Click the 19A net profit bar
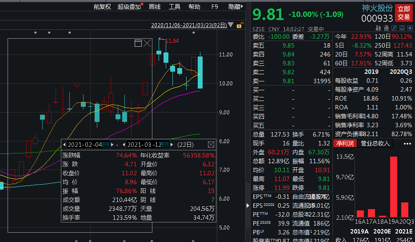415x242 pixels. pos(394,187)
